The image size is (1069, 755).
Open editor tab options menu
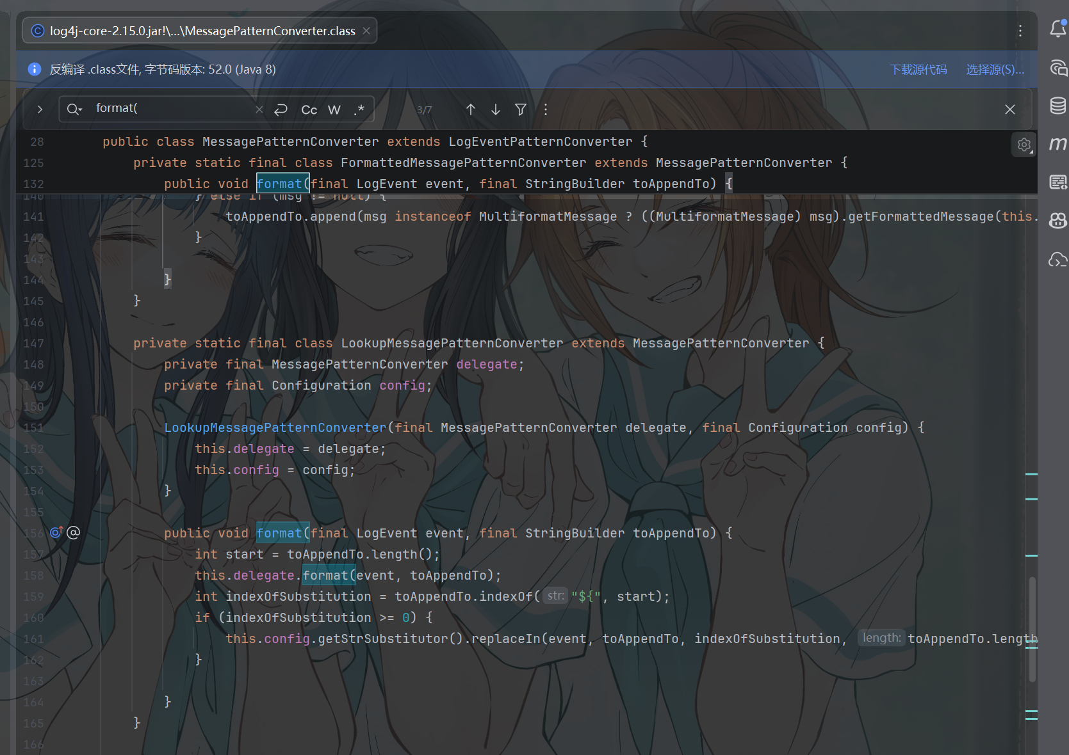pyautogui.click(x=1020, y=31)
